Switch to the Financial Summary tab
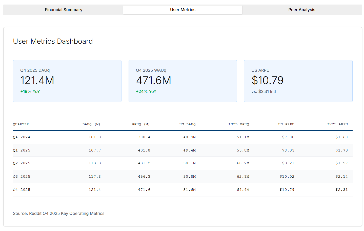Screen dimensions: 364x231 [64, 10]
